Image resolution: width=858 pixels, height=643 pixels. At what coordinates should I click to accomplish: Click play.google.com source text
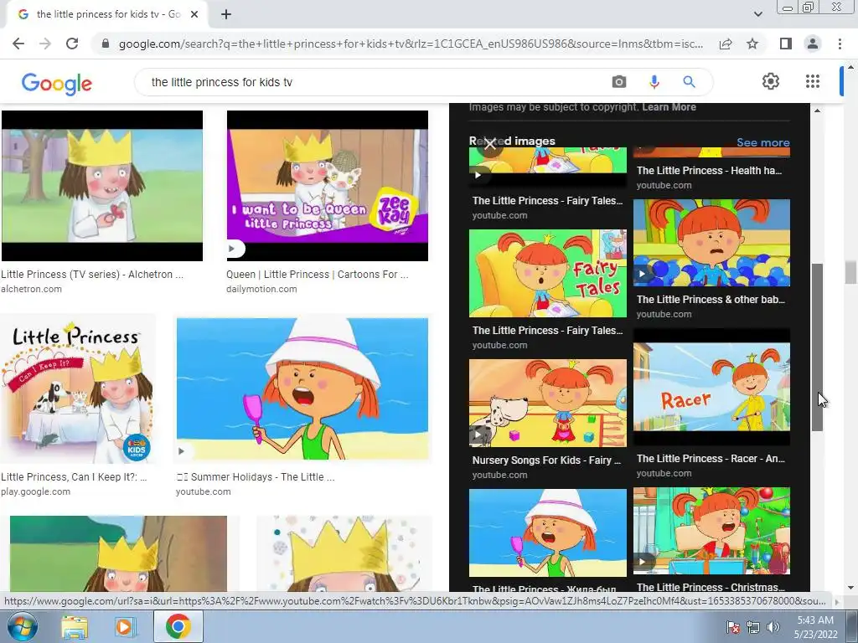point(35,491)
